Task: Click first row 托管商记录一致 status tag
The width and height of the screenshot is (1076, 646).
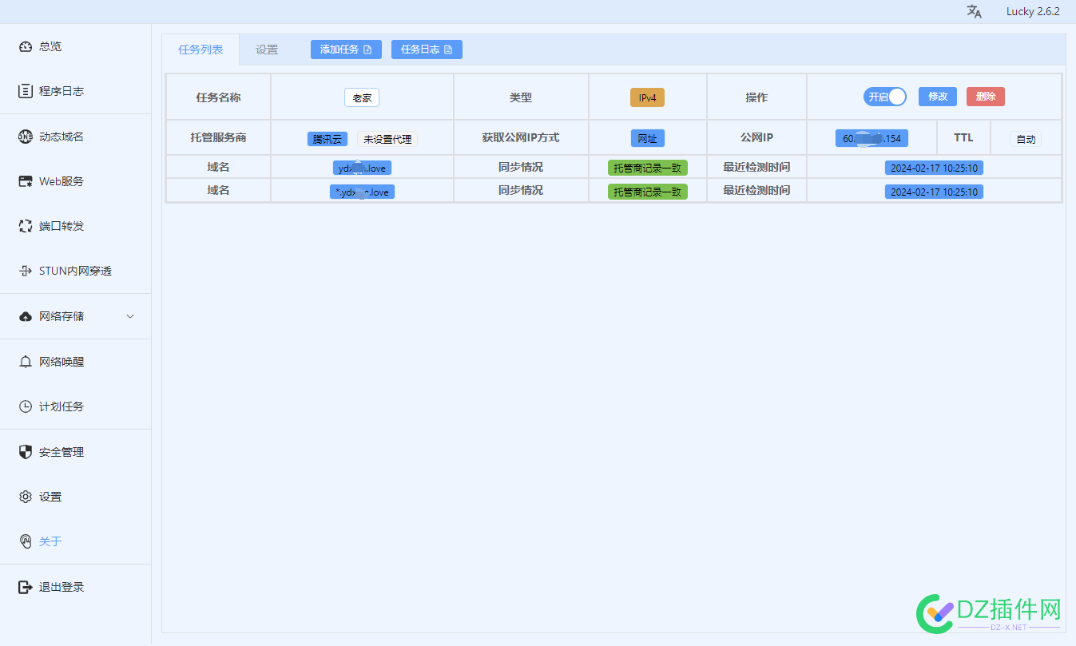Action: (647, 168)
